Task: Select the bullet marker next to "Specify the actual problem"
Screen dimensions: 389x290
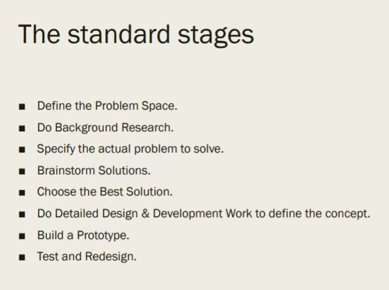Action: pyautogui.click(x=22, y=150)
